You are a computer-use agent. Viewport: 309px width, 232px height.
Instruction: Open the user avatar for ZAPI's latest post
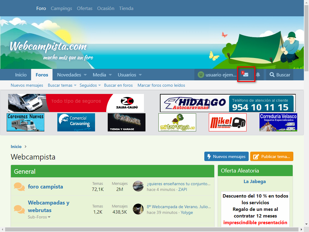pyautogui.click(x=138, y=186)
